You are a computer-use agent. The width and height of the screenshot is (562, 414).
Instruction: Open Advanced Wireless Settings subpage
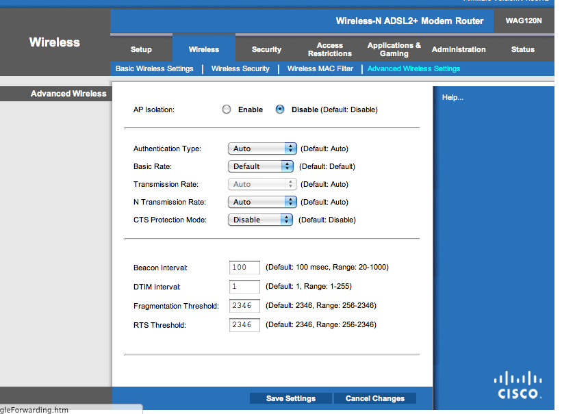(413, 68)
